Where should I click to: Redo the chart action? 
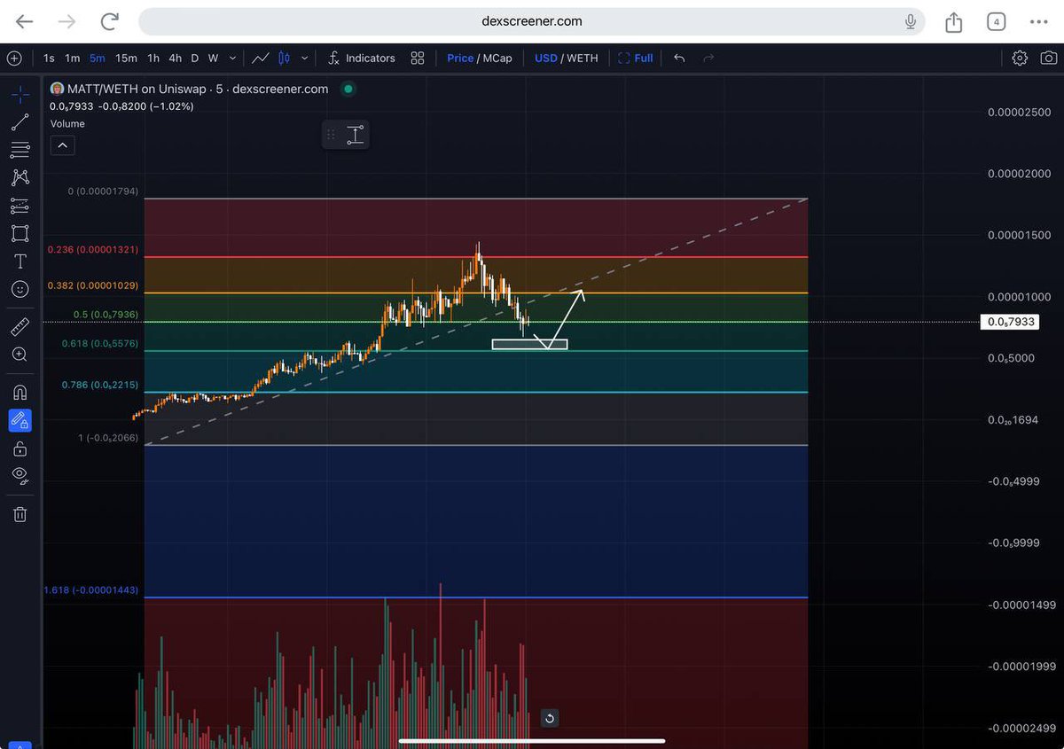coord(708,59)
